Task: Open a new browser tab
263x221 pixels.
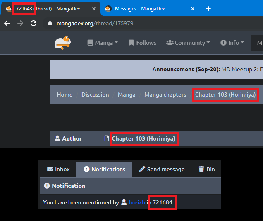Action: click(x=208, y=9)
